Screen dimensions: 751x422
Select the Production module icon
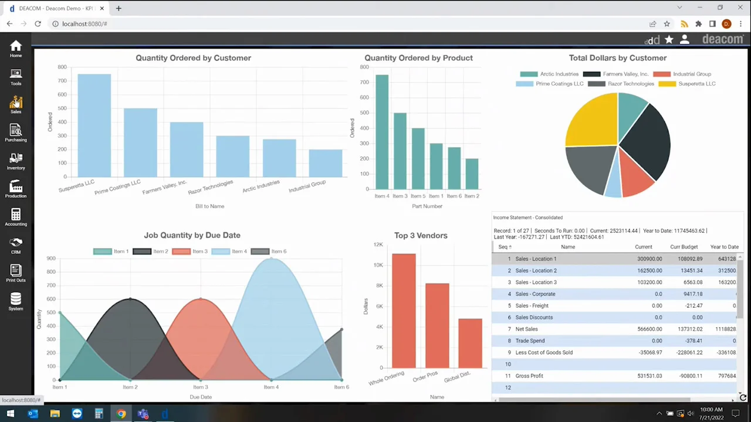[16, 189]
